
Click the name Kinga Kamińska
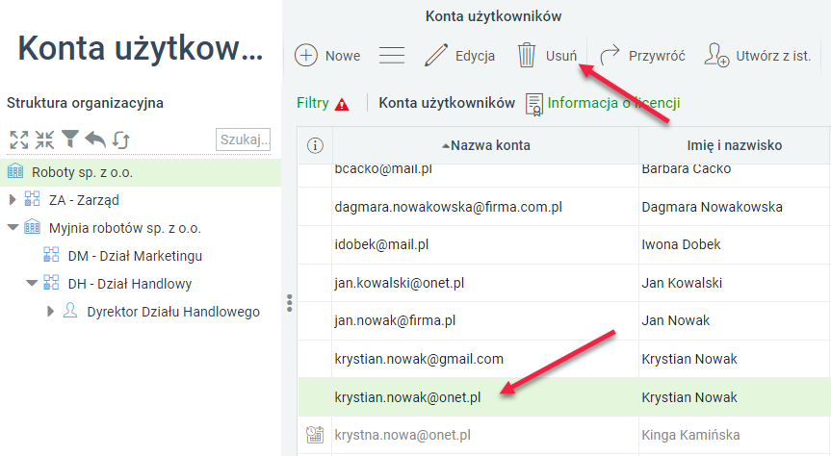(690, 435)
